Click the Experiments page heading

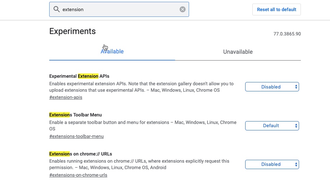pos(72,31)
